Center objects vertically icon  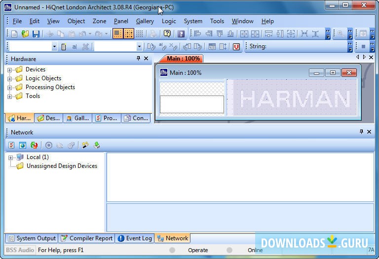244,34
